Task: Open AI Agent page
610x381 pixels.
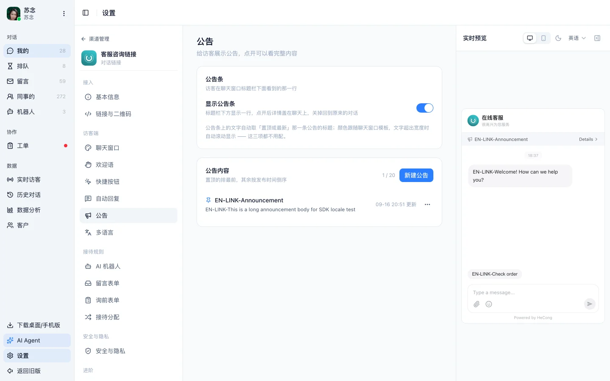Action: click(x=37, y=340)
